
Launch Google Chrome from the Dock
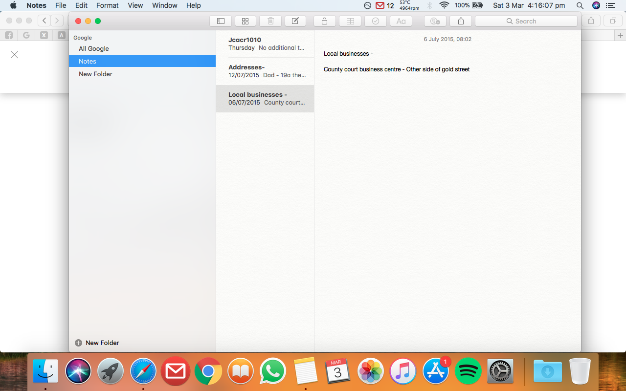click(x=208, y=371)
